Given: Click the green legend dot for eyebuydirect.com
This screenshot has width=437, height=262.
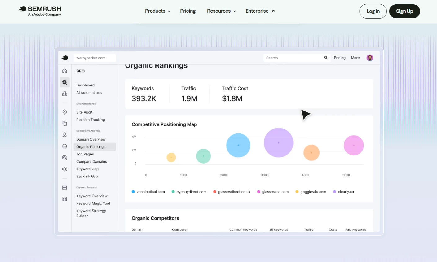Looking at the screenshot, I should click(x=173, y=192).
